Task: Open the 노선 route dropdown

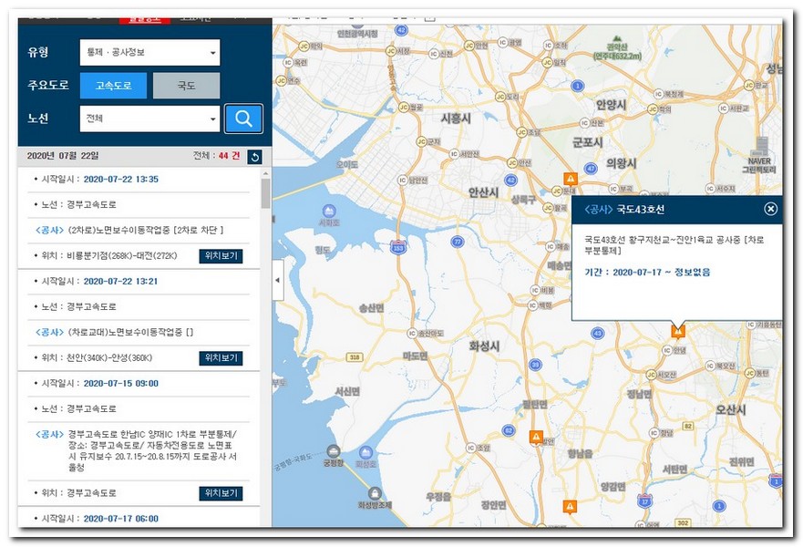Action: pos(149,119)
